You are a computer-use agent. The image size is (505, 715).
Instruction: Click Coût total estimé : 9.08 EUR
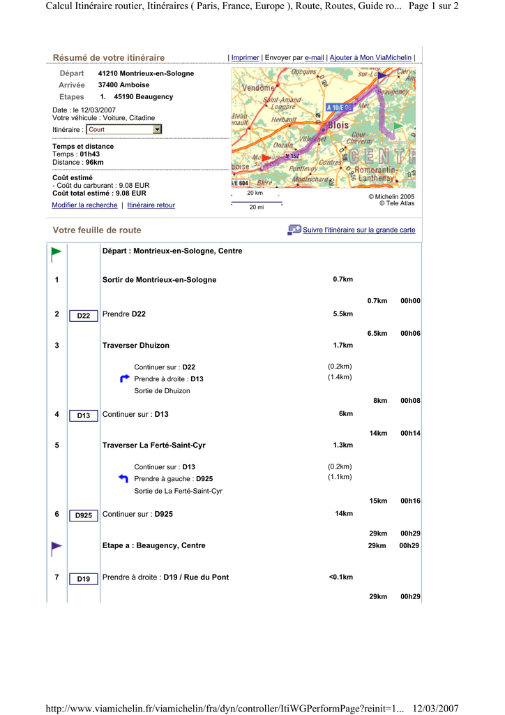pyautogui.click(x=99, y=193)
